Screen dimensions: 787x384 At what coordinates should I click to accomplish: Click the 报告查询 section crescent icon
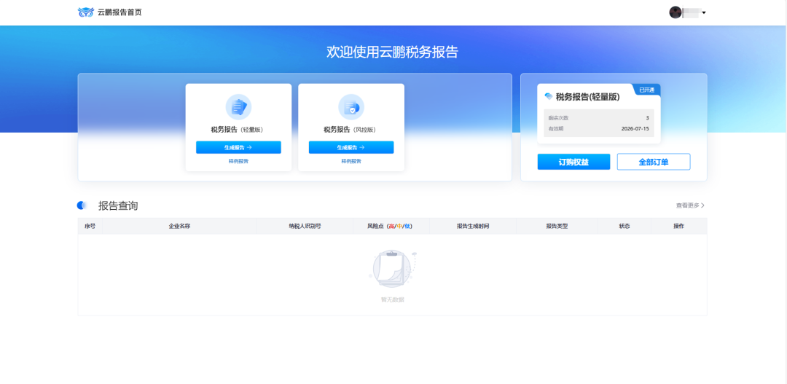click(x=82, y=205)
